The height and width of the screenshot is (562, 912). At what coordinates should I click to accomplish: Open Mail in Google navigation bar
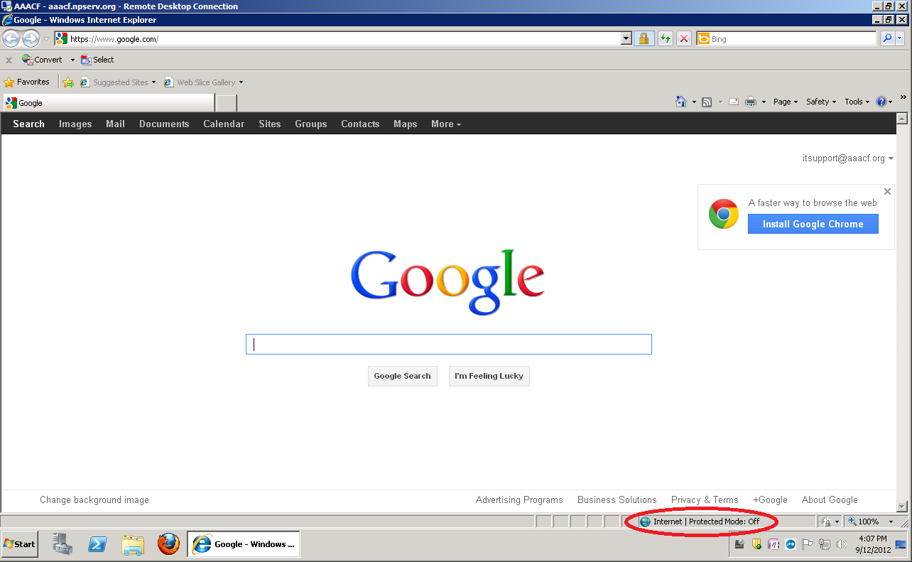[x=115, y=124]
